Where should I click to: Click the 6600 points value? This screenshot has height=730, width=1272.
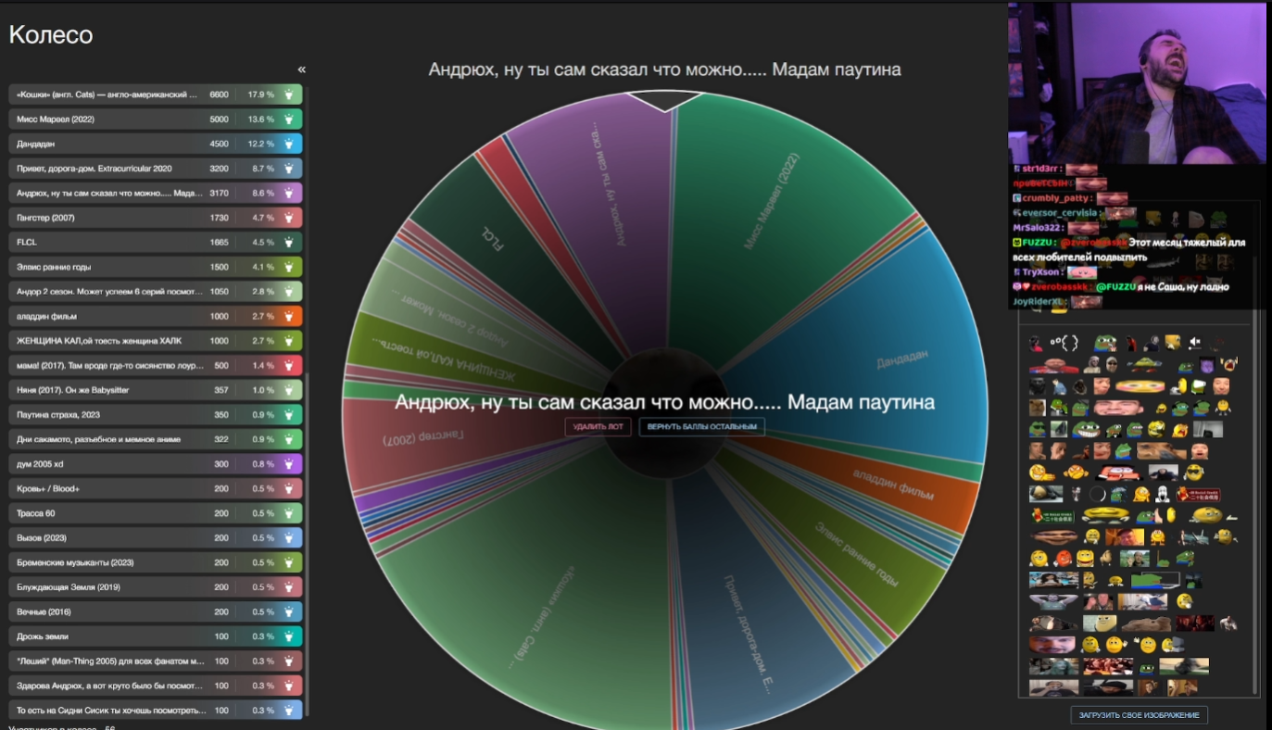[x=219, y=94]
